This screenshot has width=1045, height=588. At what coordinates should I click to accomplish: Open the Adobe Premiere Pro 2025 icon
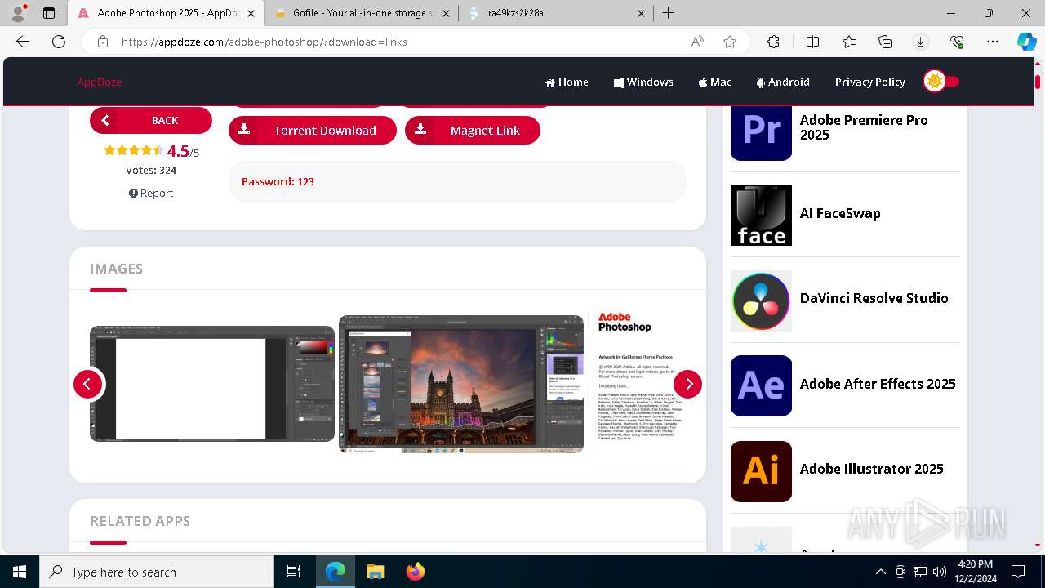pos(761,132)
